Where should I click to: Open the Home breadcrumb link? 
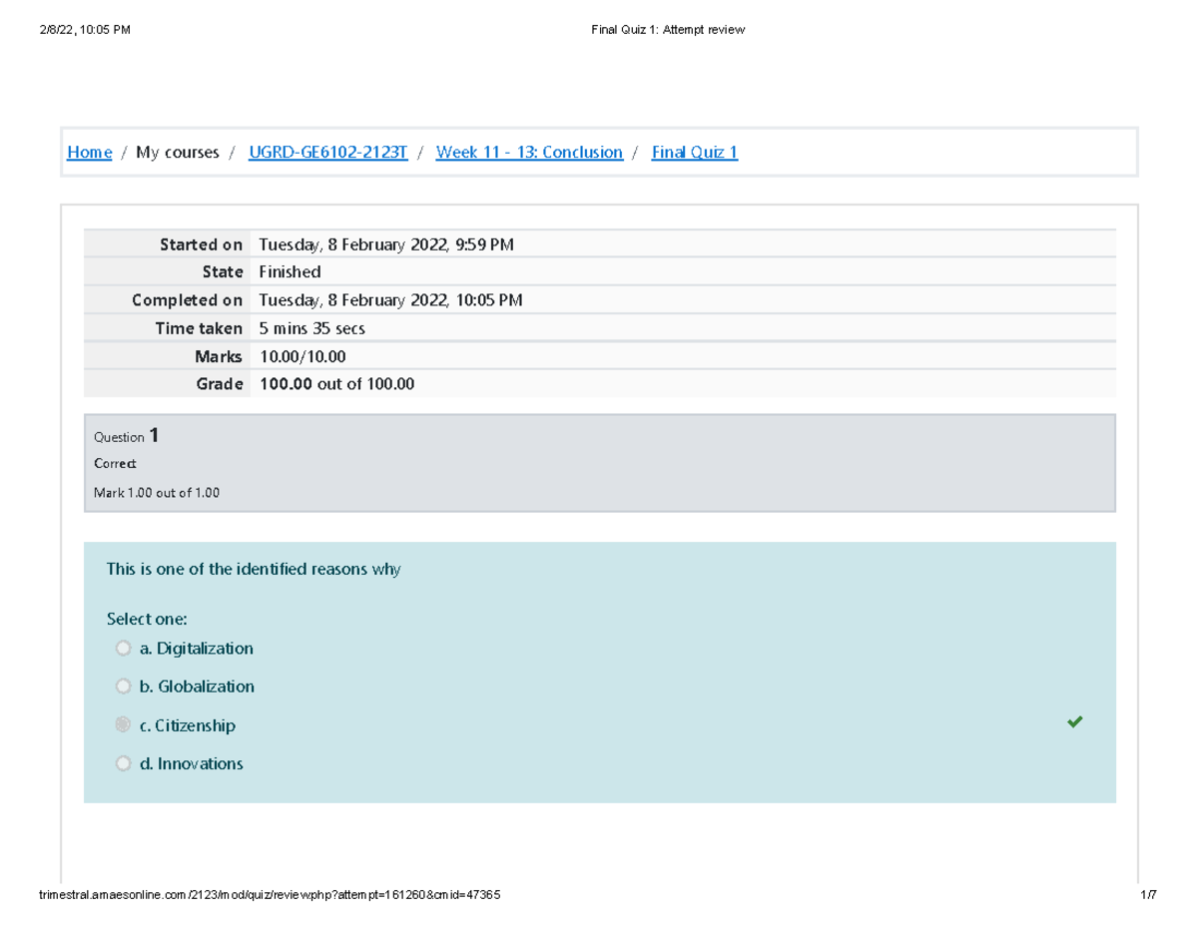point(89,152)
